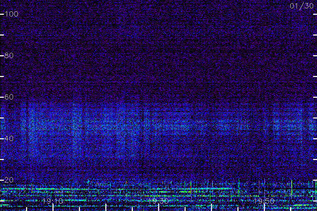Click the 100 frequency axis label
Screen dimensions: 317x211
tap(12, 14)
